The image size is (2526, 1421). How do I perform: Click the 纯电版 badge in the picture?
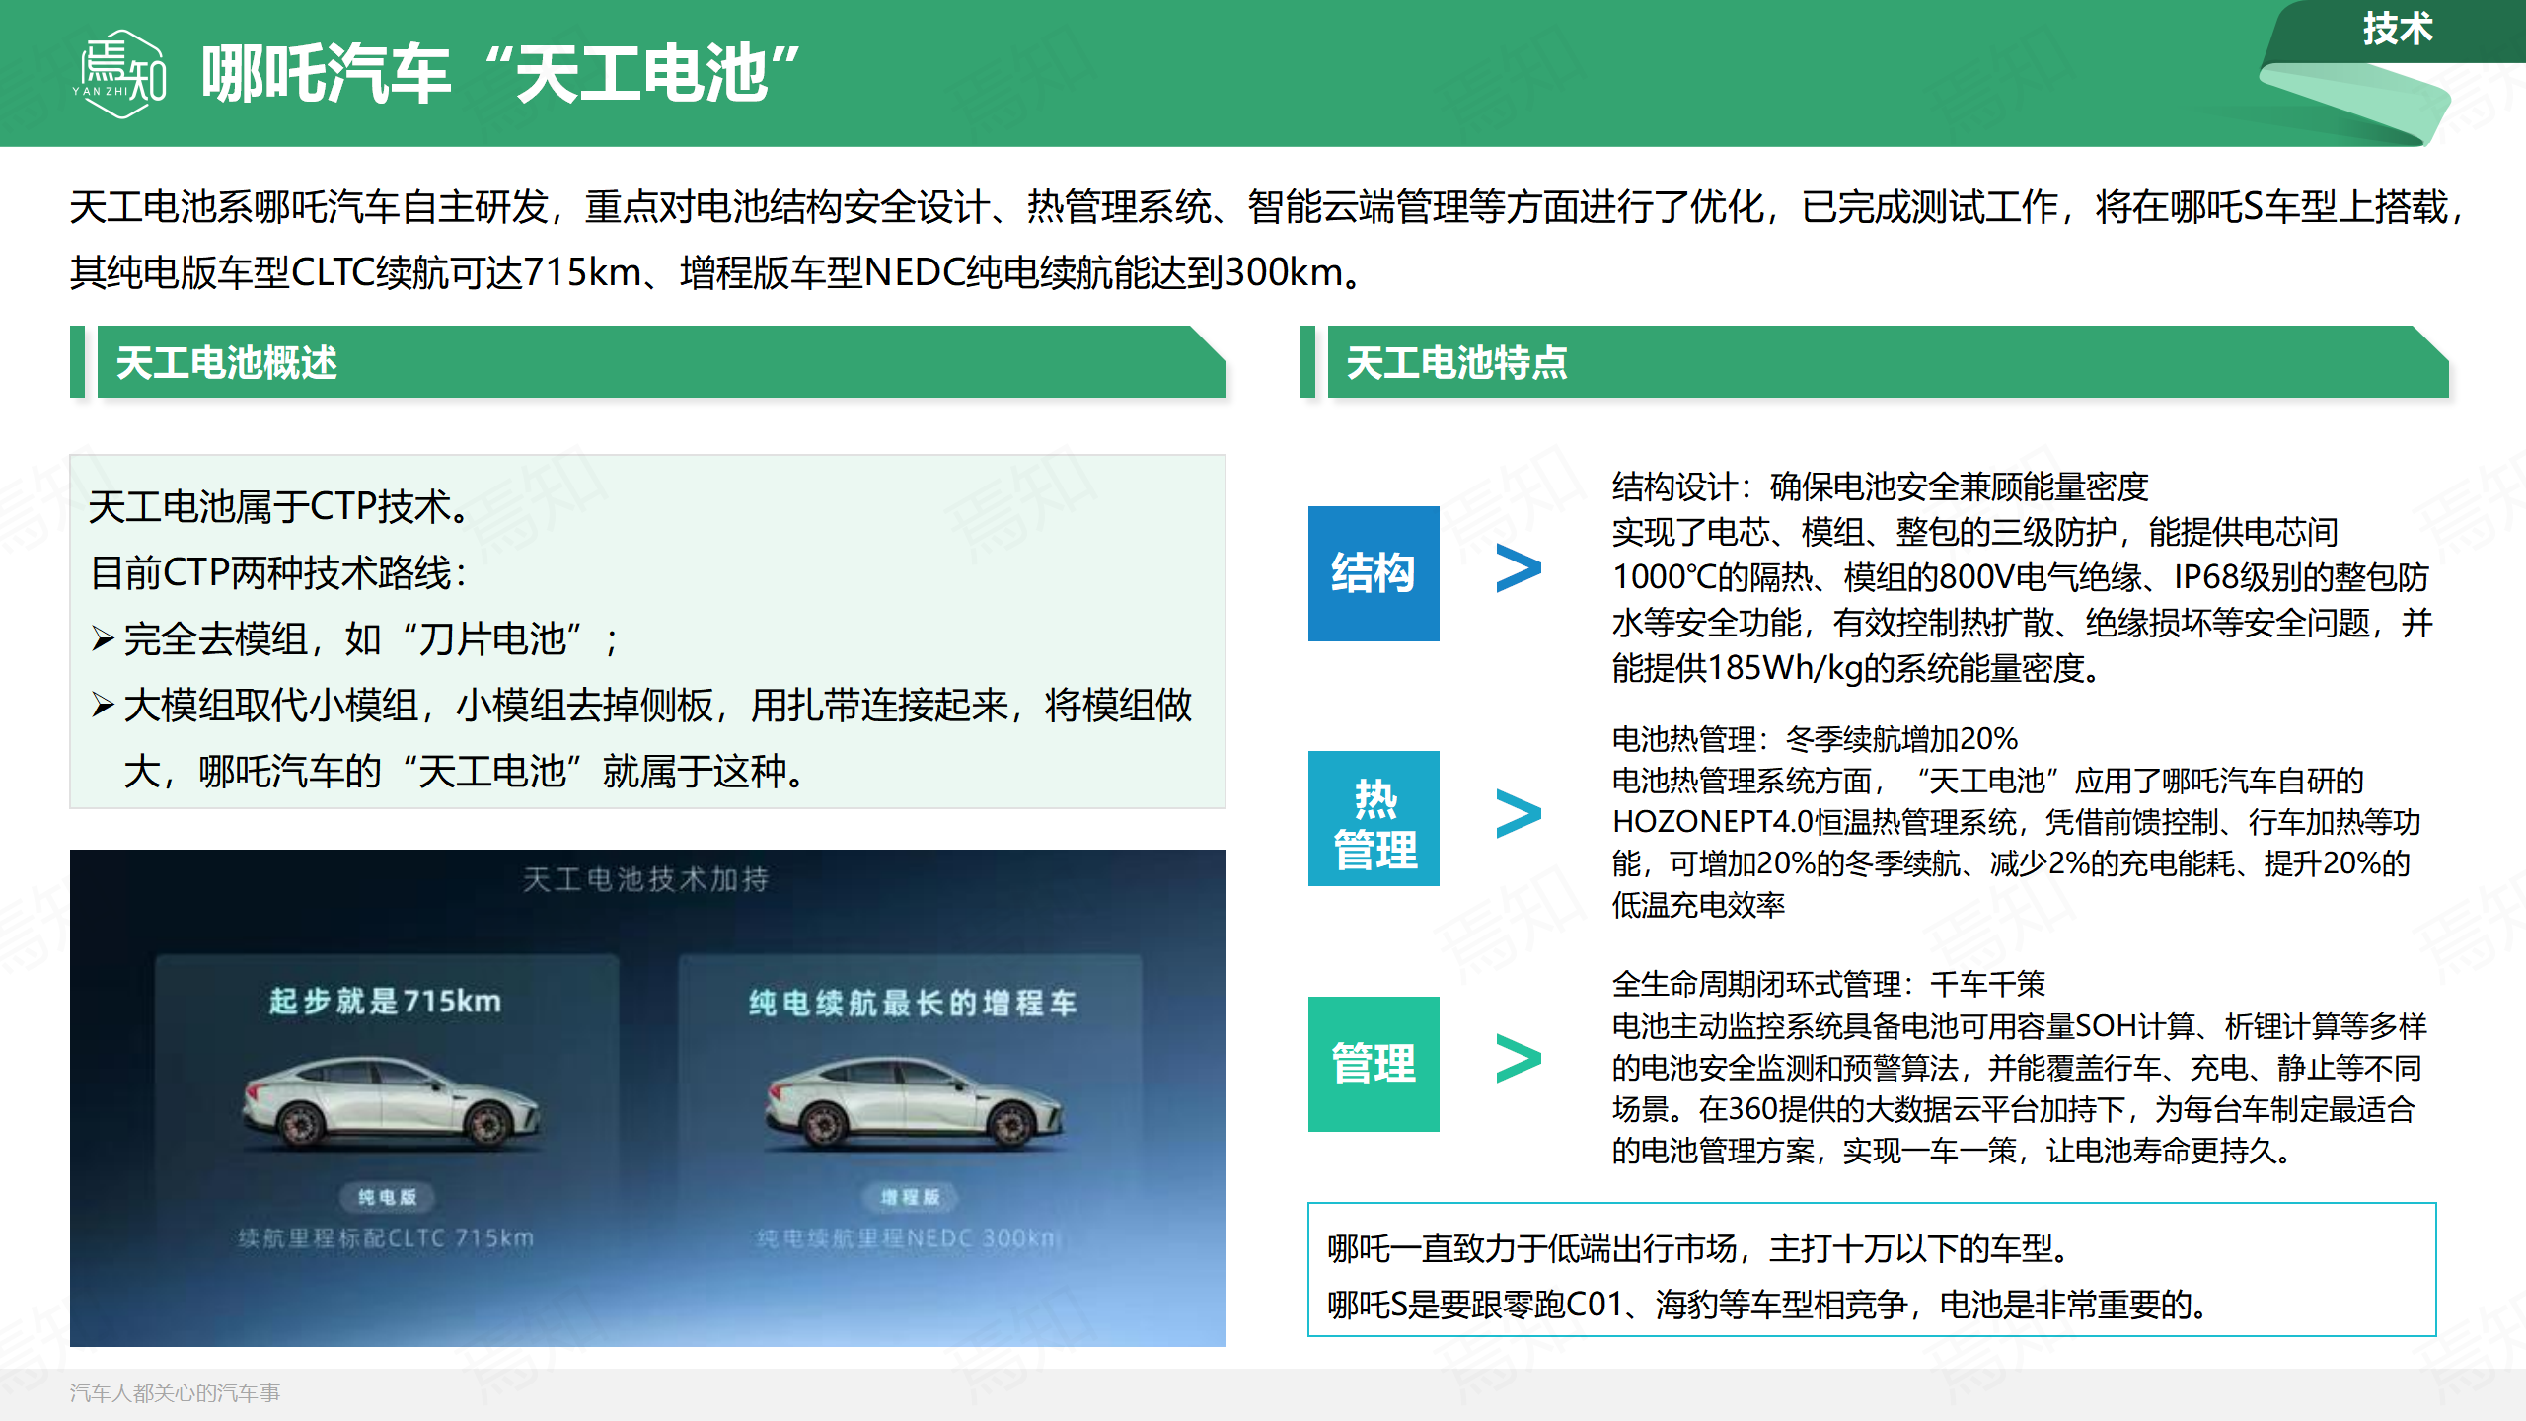pyautogui.click(x=388, y=1197)
